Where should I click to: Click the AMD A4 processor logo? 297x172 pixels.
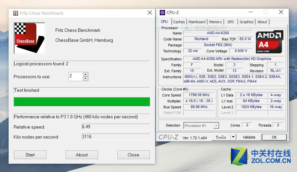(269, 42)
